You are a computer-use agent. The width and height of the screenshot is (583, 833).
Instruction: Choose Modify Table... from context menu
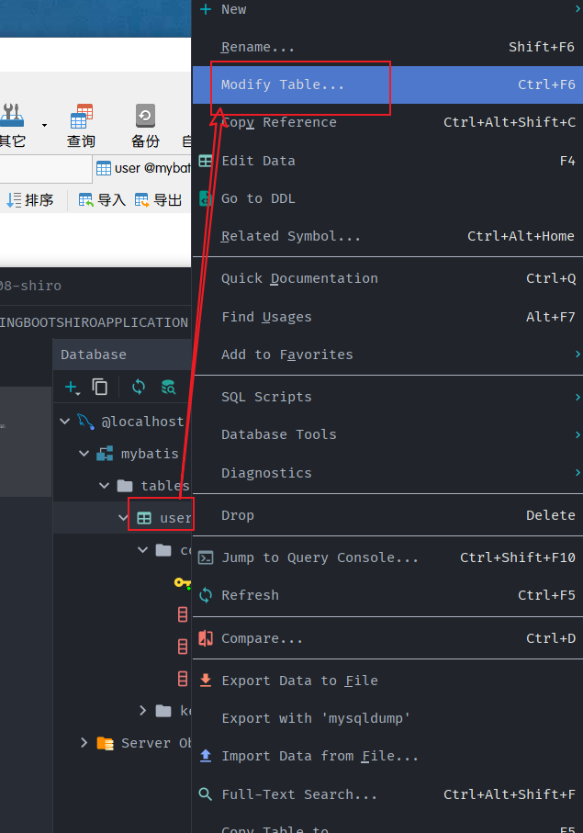tap(283, 84)
